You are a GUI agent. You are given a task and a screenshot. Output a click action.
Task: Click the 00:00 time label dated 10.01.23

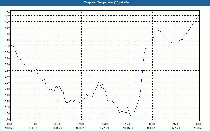pos(10,124)
